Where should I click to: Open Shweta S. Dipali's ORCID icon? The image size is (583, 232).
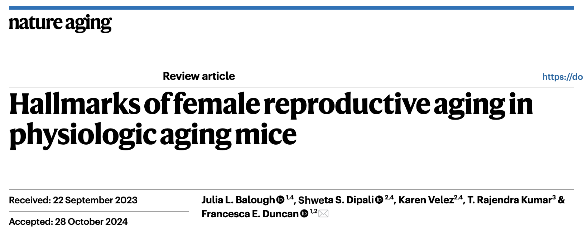point(379,200)
